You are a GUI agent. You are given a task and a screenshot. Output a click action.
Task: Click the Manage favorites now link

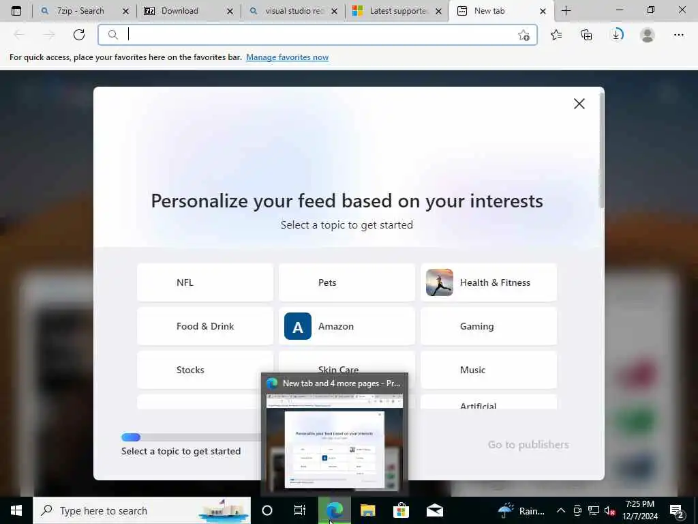click(287, 57)
